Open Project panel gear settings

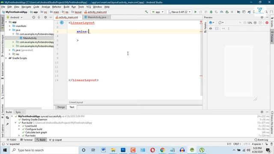(x=45, y=17)
